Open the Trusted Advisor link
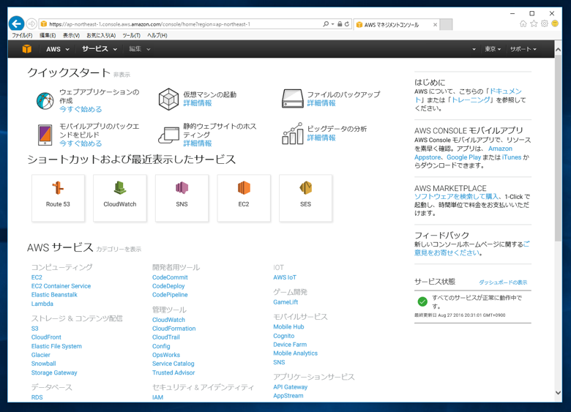Viewport: 571px width, 412px height. pyautogui.click(x=173, y=372)
